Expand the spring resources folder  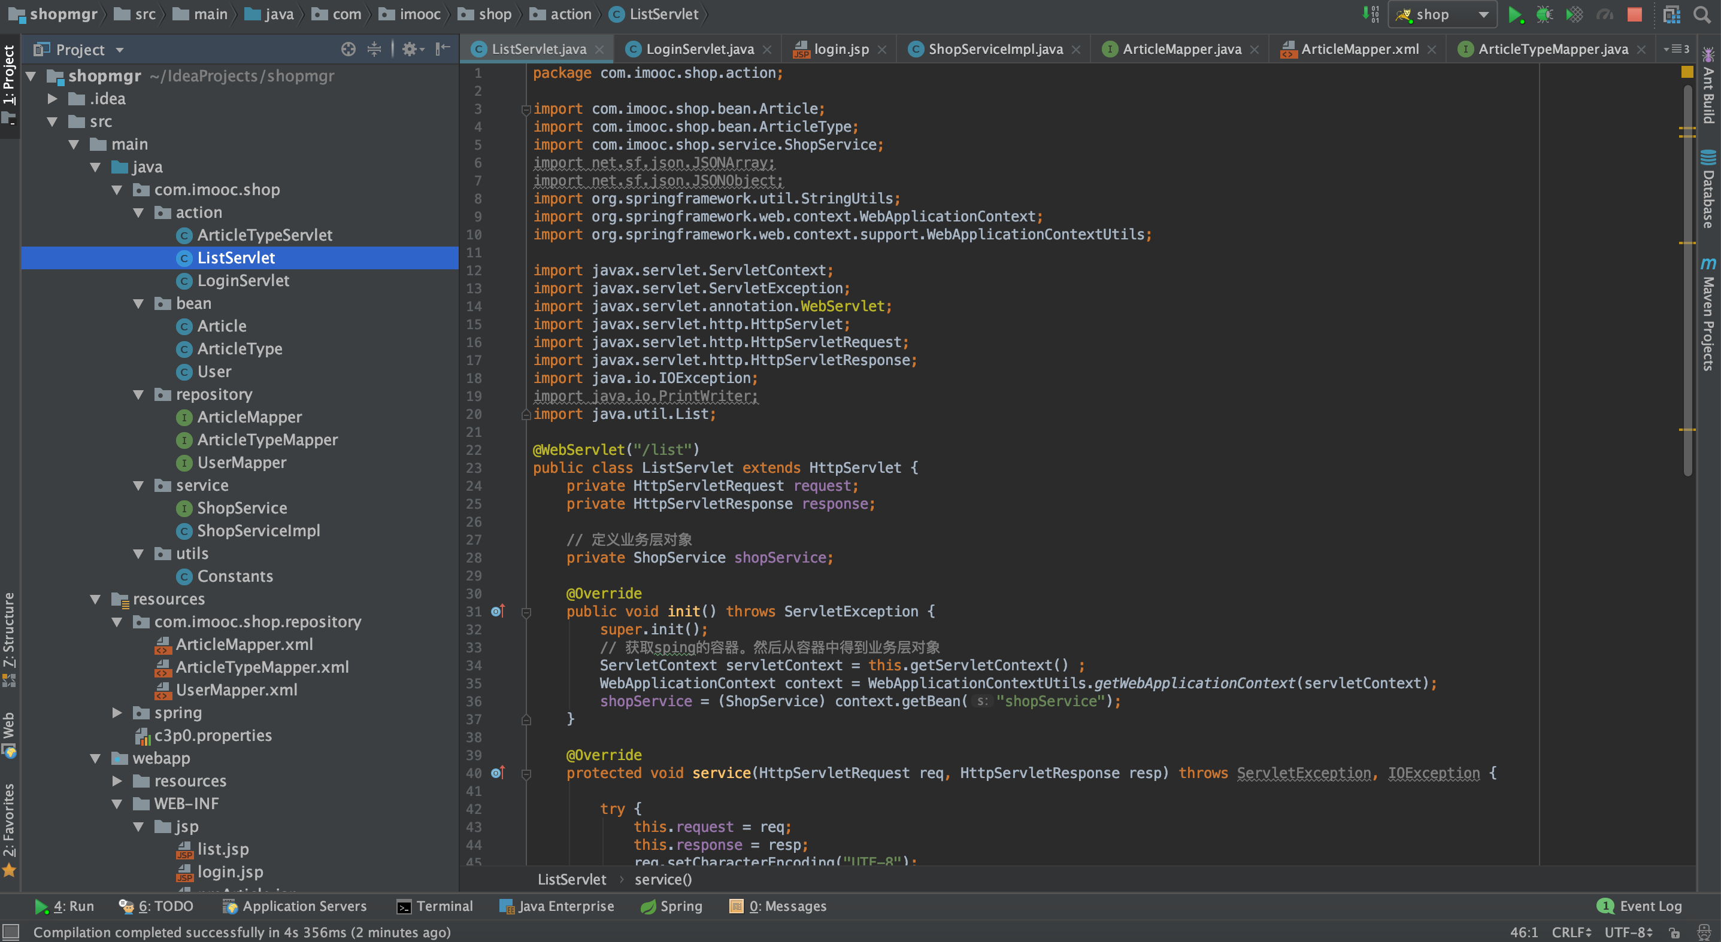coord(117,713)
